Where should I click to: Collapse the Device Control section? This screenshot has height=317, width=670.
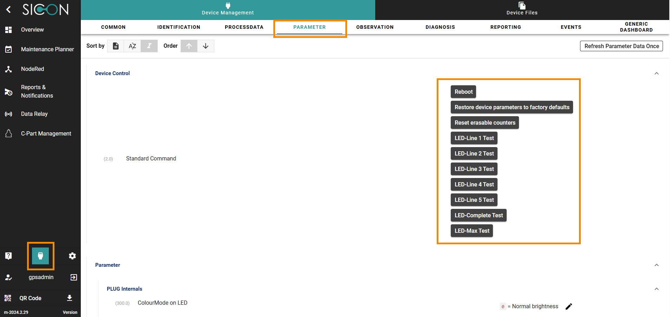[656, 73]
